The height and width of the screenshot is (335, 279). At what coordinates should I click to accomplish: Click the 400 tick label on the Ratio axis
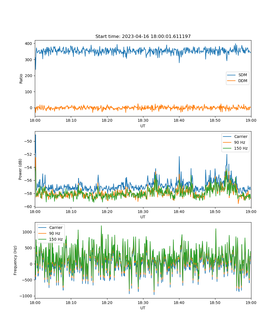tap(29, 44)
